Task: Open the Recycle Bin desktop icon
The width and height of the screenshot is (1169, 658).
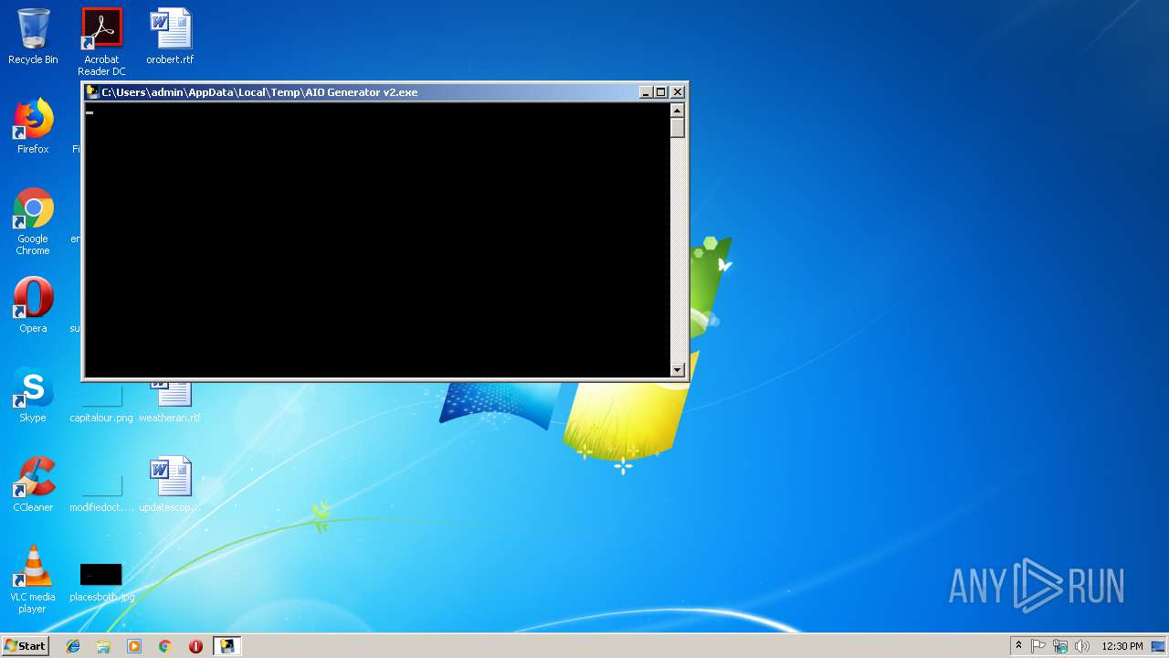Action: (x=33, y=37)
